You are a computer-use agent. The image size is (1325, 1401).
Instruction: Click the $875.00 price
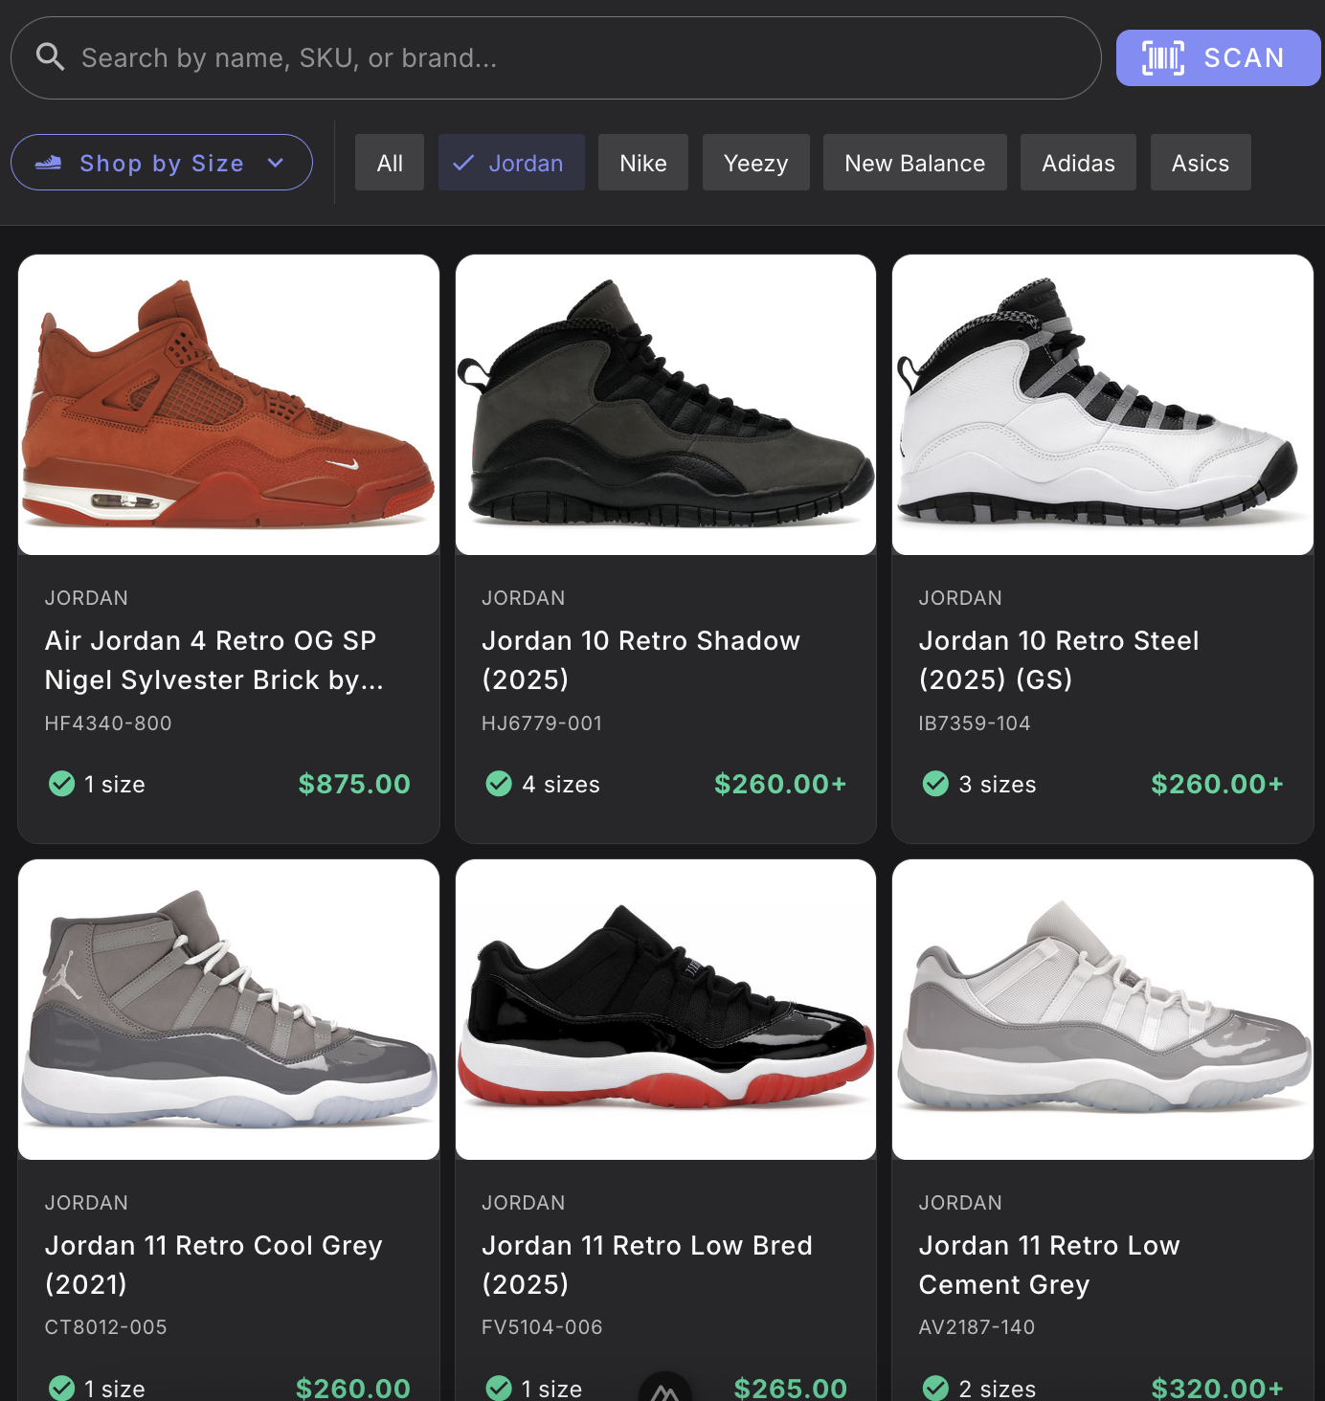click(x=354, y=784)
